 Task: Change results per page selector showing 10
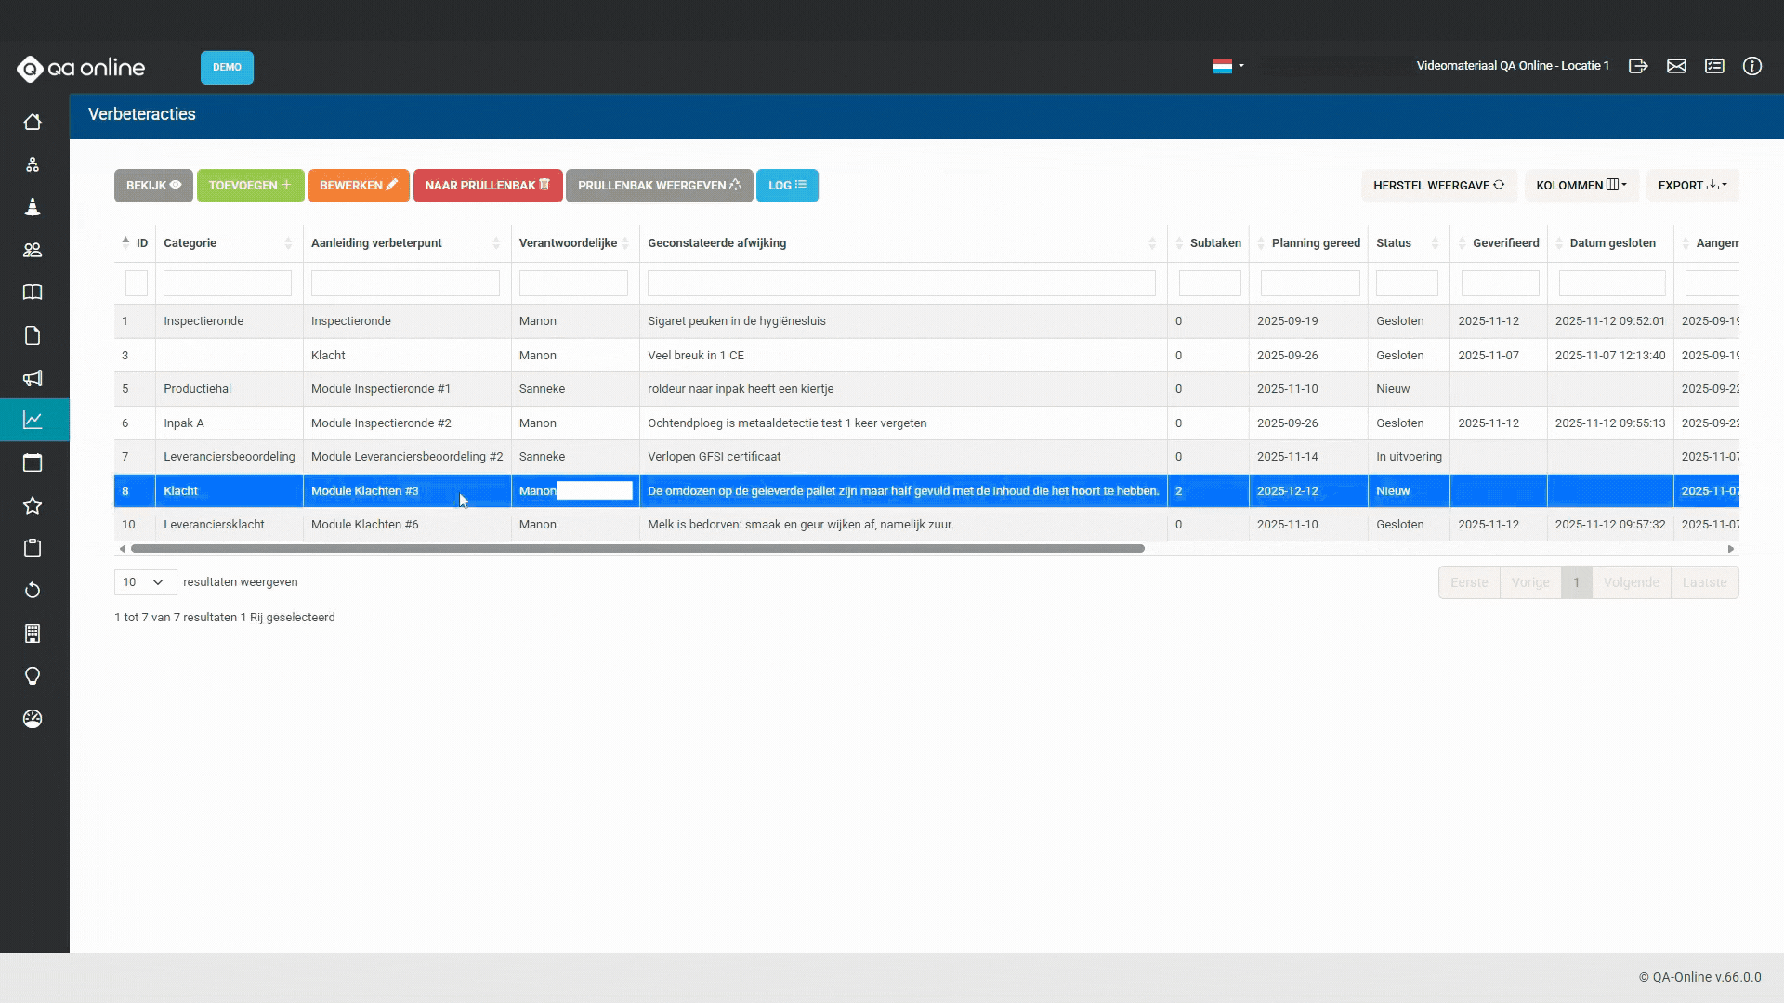coord(145,582)
